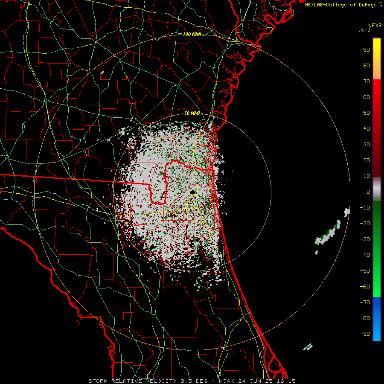
Task: Click the -10 value on the velocity scale
Action: click(365, 208)
